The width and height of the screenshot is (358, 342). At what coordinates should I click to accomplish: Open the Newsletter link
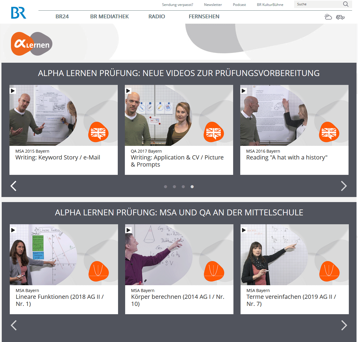(x=213, y=5)
